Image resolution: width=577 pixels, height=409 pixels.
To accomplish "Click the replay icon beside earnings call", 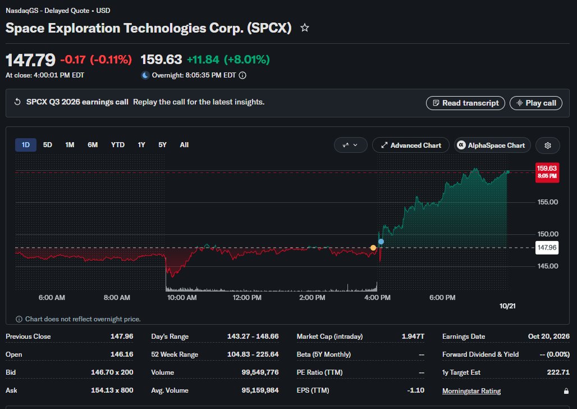I will (x=17, y=102).
